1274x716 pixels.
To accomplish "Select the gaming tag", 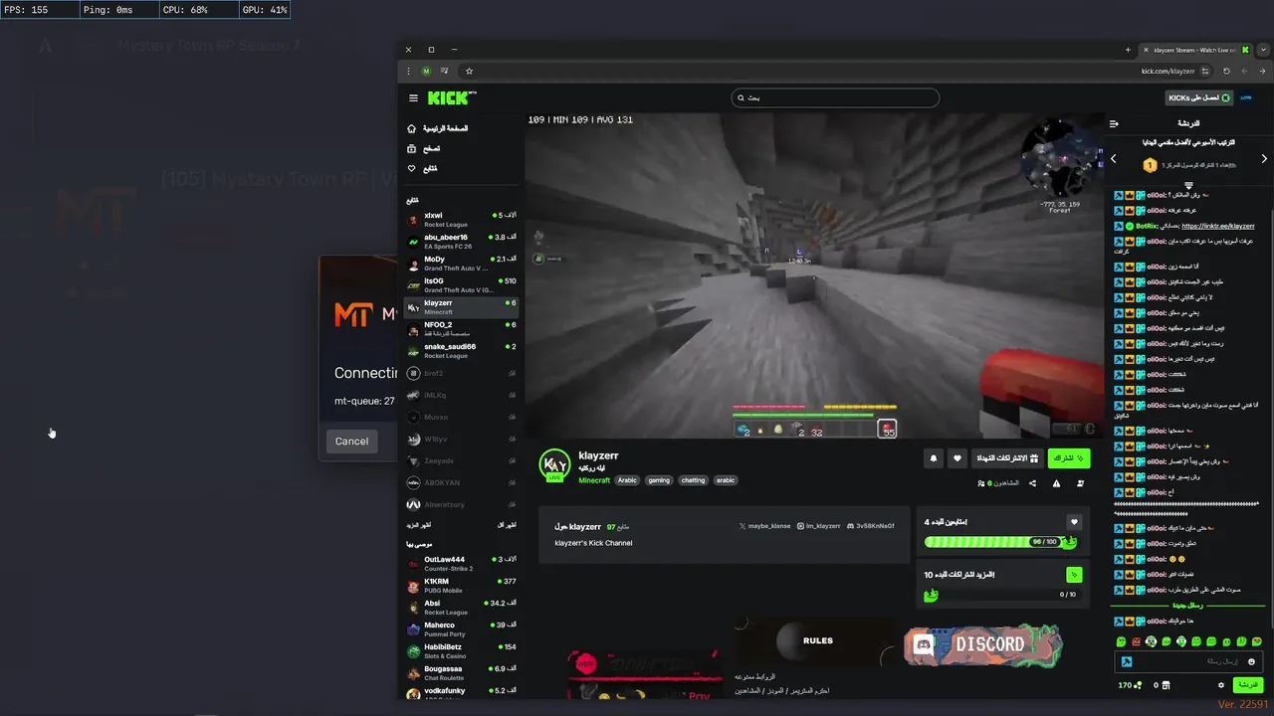I will 659,480.
